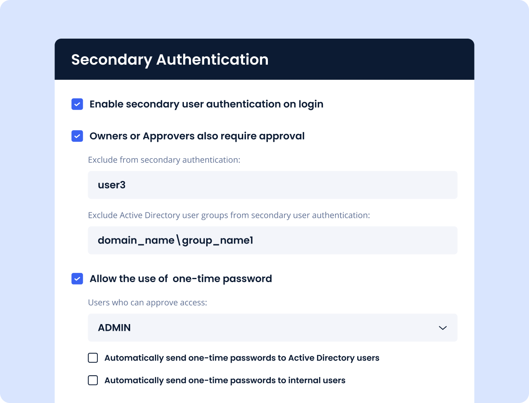
Task: Click the chevron arrow in the ADMIN dropdown
Action: tap(443, 328)
